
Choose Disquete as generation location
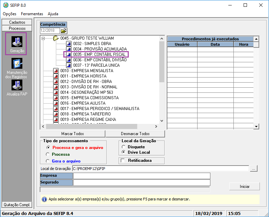pyautogui.click(x=124, y=147)
